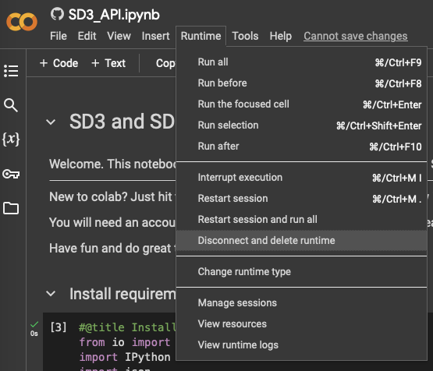The width and height of the screenshot is (433, 371).
Task: Click the #@title Install code line
Action: pyautogui.click(x=127, y=327)
